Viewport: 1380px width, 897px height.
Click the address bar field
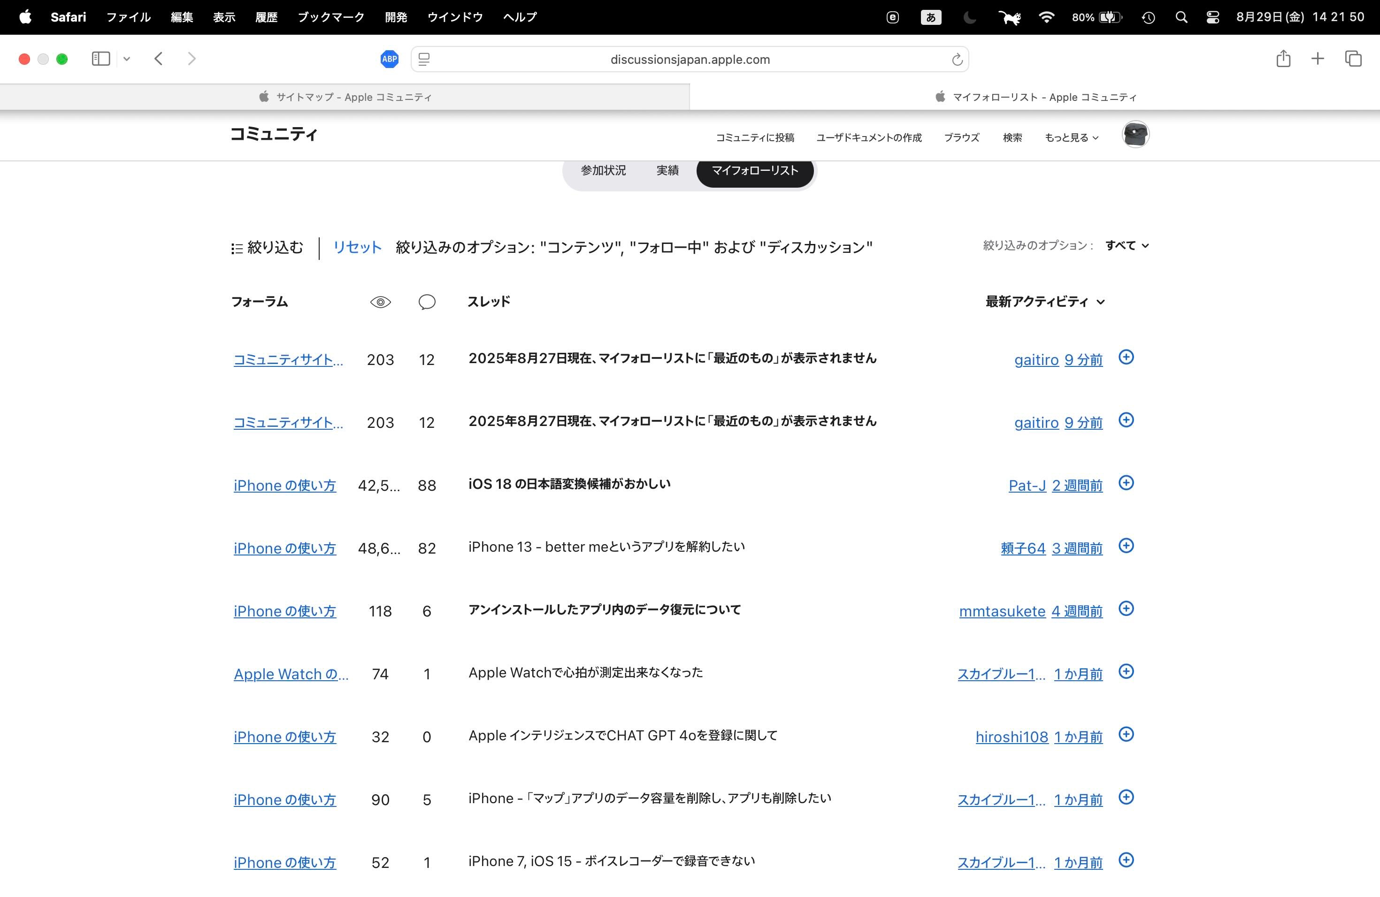[690, 60]
